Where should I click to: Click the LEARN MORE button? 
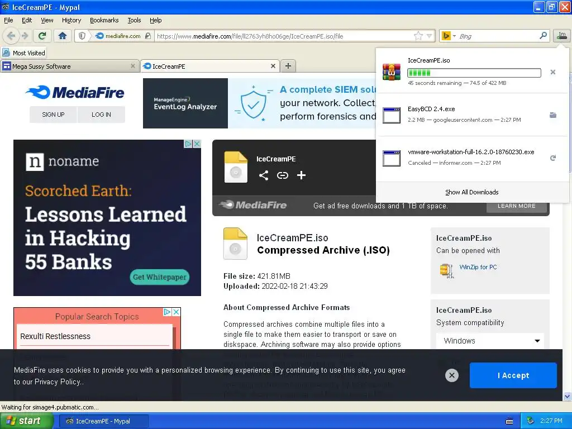pos(517,206)
